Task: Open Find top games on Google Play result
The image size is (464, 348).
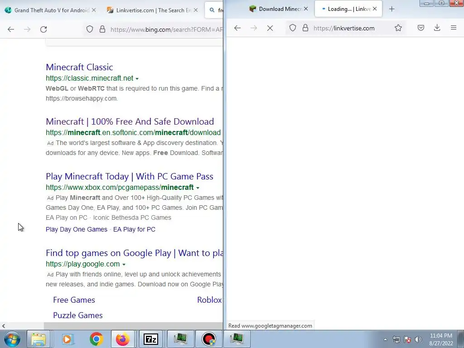Action: point(134,253)
